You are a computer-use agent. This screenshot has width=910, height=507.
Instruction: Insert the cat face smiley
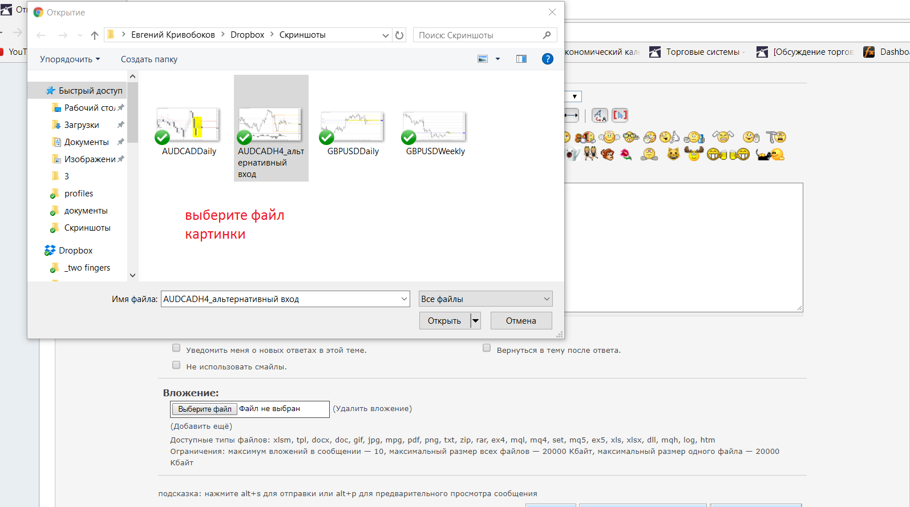pos(673,154)
